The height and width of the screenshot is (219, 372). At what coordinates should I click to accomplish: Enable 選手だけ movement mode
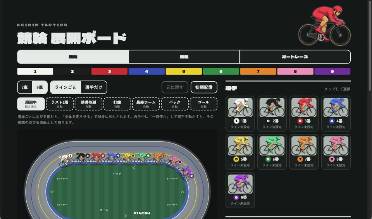(94, 87)
